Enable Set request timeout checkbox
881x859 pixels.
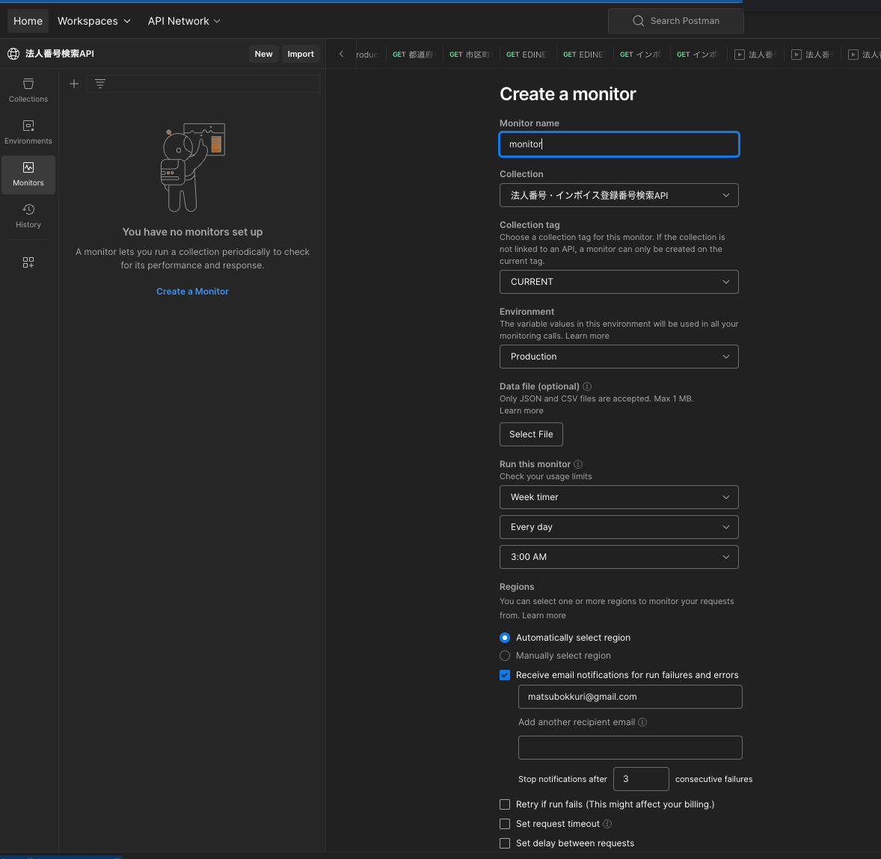coord(505,824)
